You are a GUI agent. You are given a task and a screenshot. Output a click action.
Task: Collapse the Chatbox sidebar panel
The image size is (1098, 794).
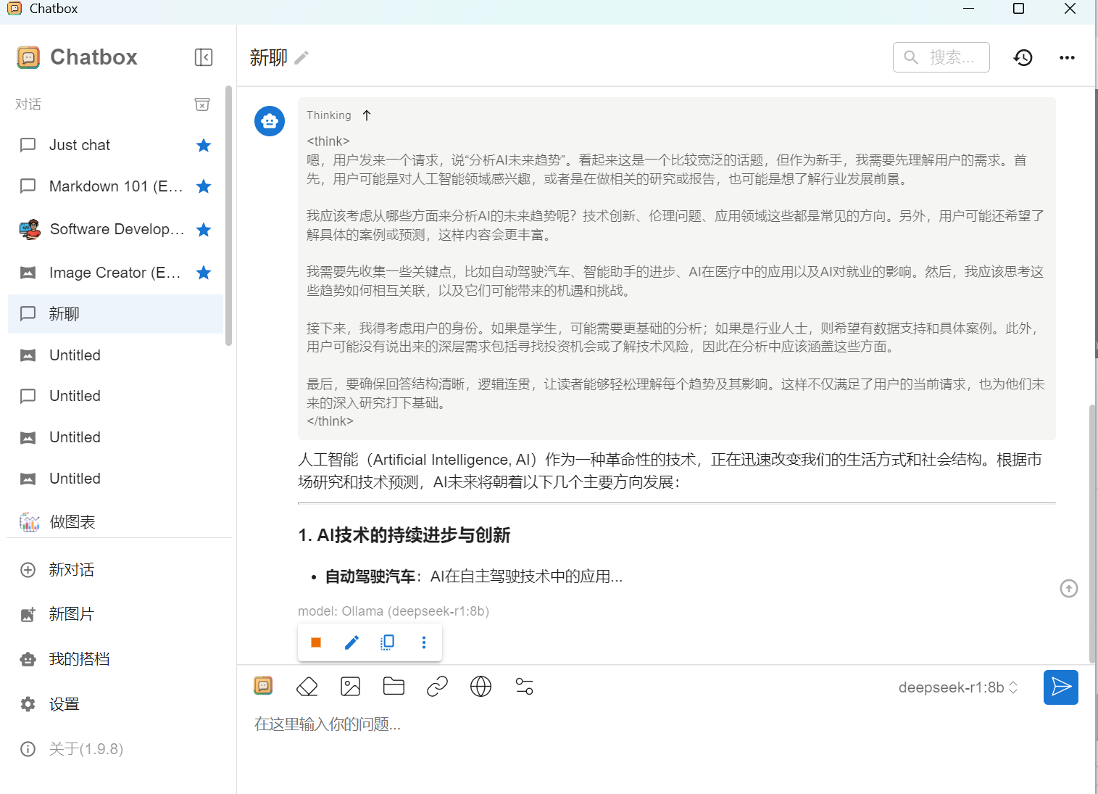click(204, 57)
